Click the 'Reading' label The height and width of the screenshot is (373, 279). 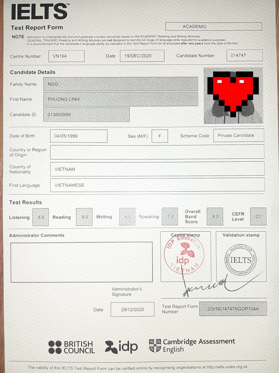click(62, 217)
